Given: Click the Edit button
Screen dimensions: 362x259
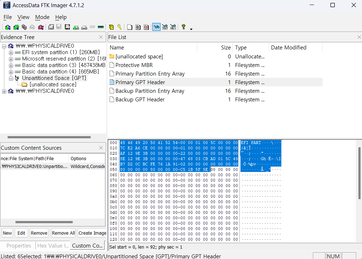Looking at the screenshot, I should tap(21, 233).
